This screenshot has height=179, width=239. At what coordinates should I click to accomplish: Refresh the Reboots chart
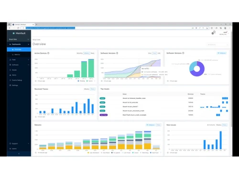coord(36,153)
